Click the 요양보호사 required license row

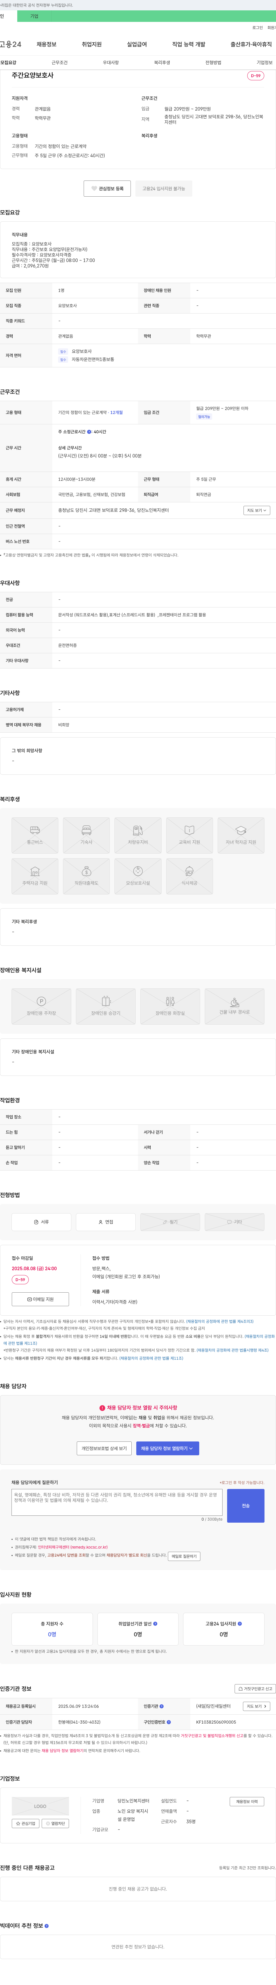pyautogui.click(x=75, y=352)
